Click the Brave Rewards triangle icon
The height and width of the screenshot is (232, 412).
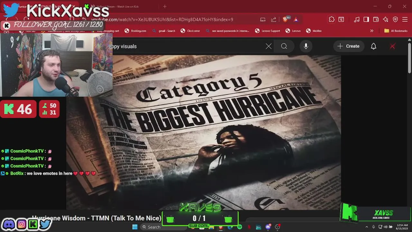click(x=296, y=19)
